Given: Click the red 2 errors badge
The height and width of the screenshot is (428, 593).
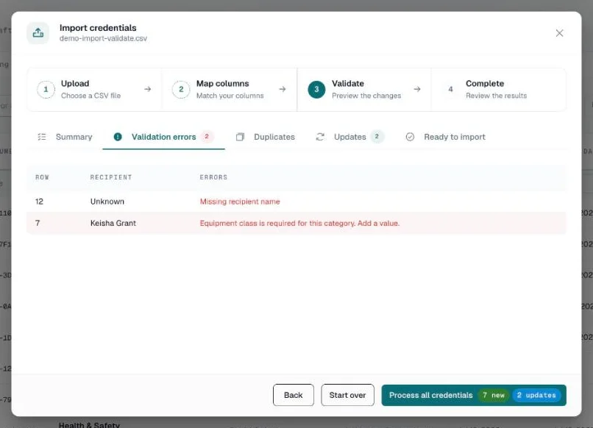Looking at the screenshot, I should 207,137.
